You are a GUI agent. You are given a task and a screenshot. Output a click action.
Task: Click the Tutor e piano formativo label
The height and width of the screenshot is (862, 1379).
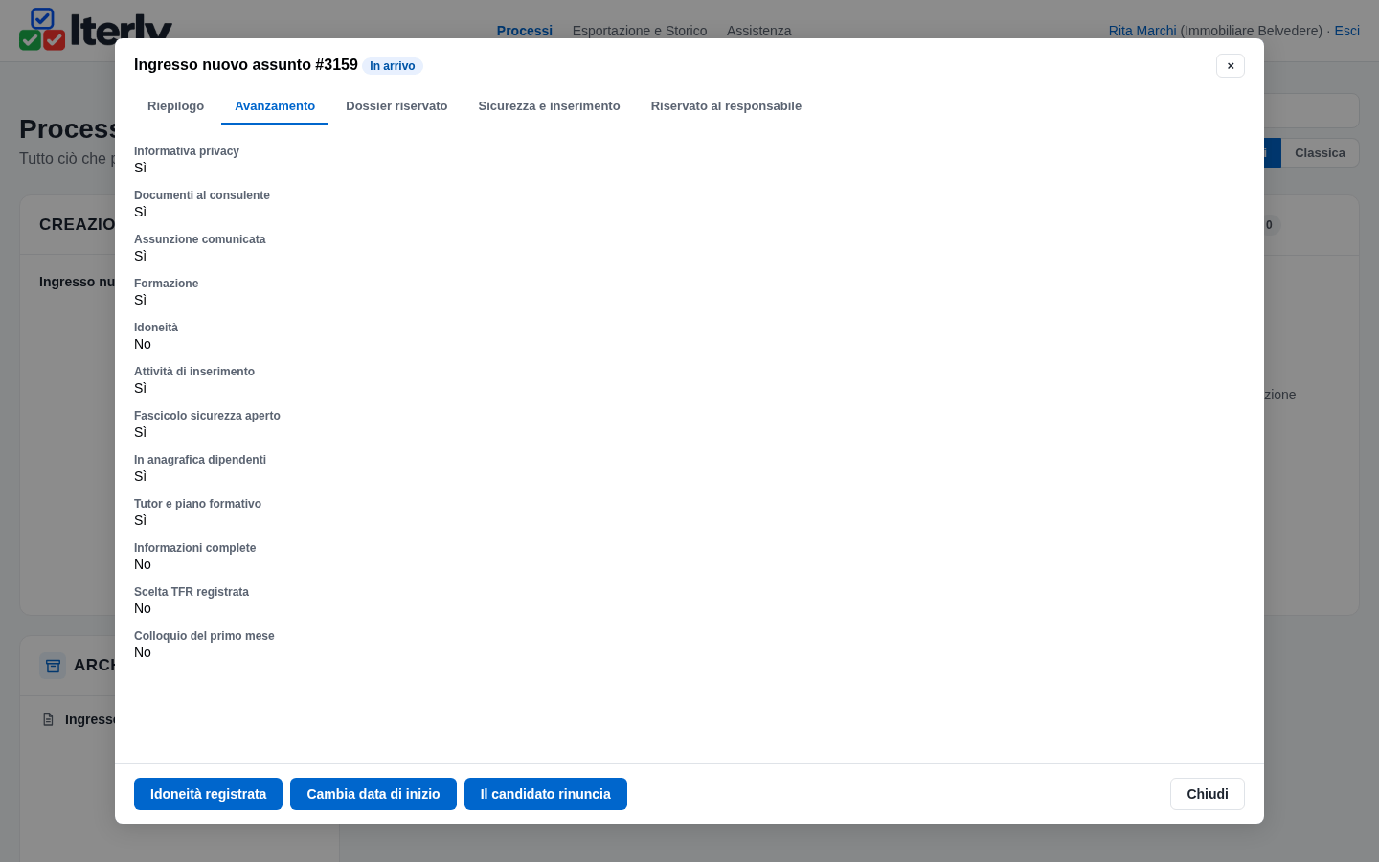(x=197, y=504)
